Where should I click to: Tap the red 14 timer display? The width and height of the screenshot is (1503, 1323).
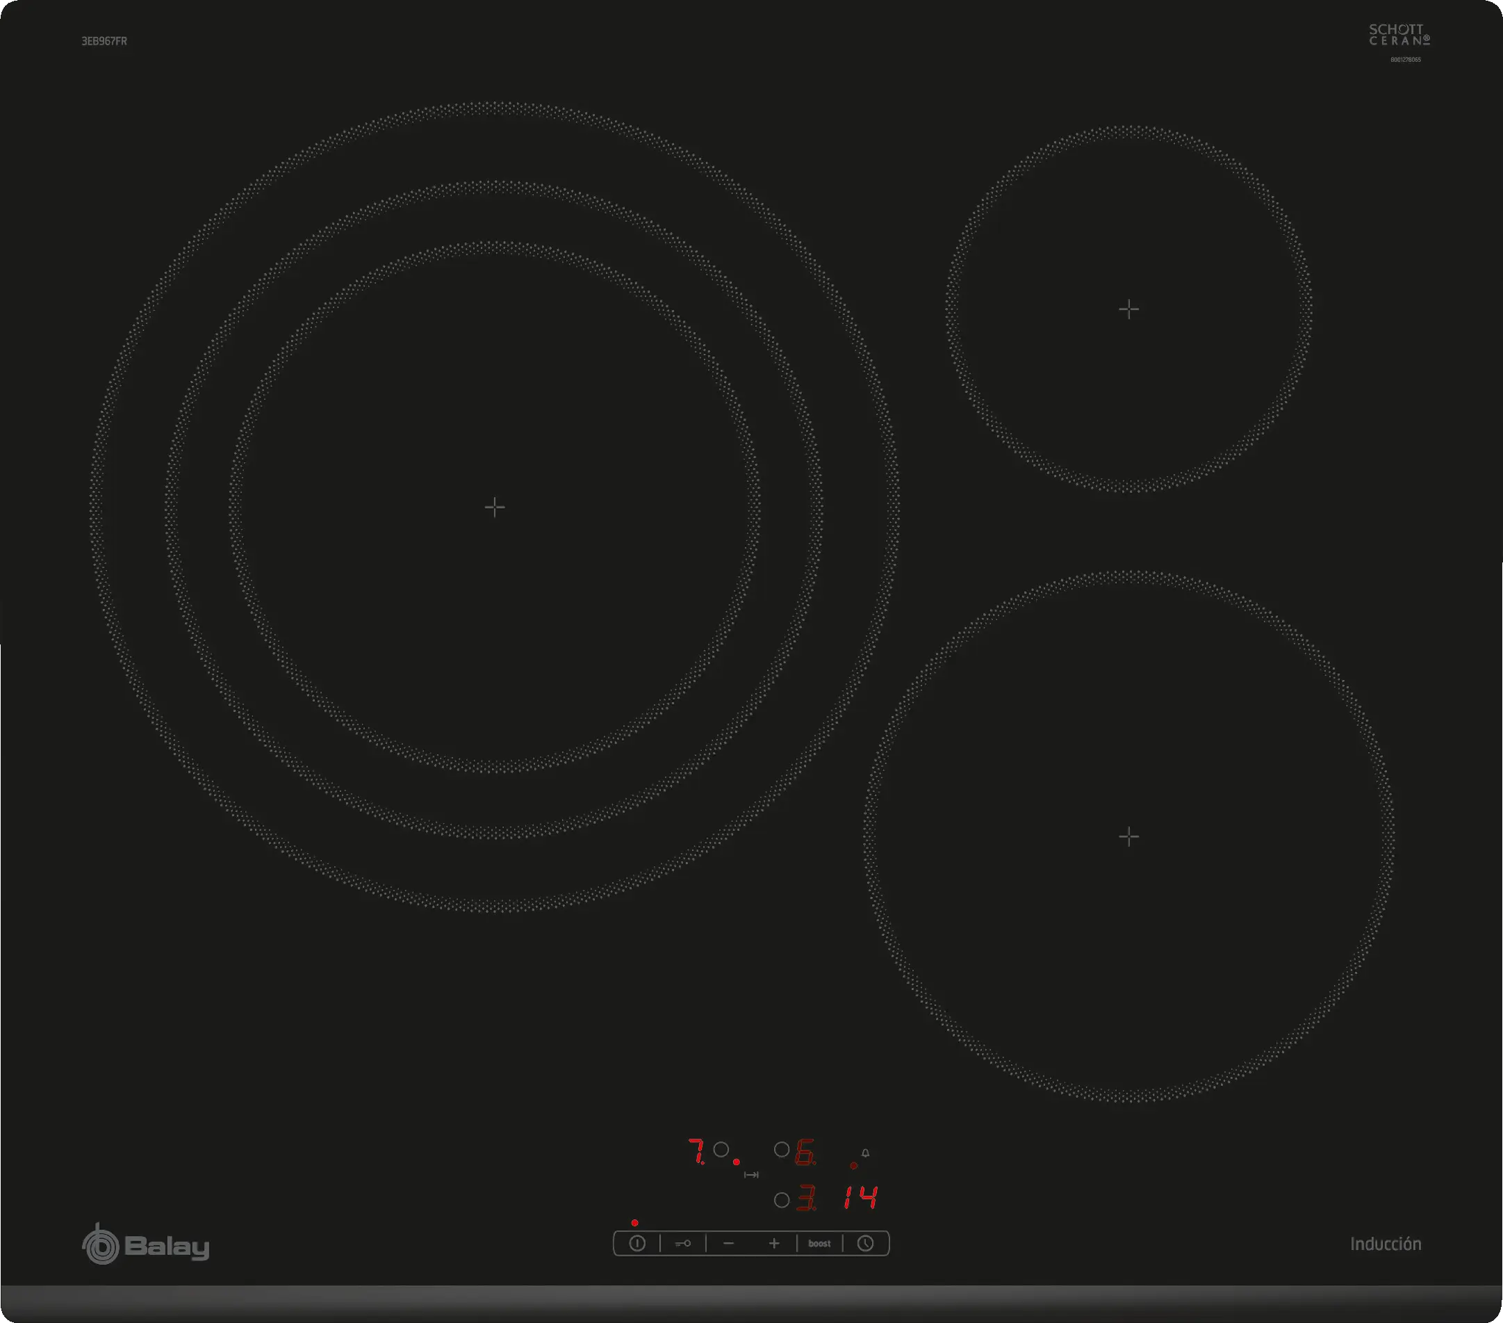pyautogui.click(x=860, y=1198)
